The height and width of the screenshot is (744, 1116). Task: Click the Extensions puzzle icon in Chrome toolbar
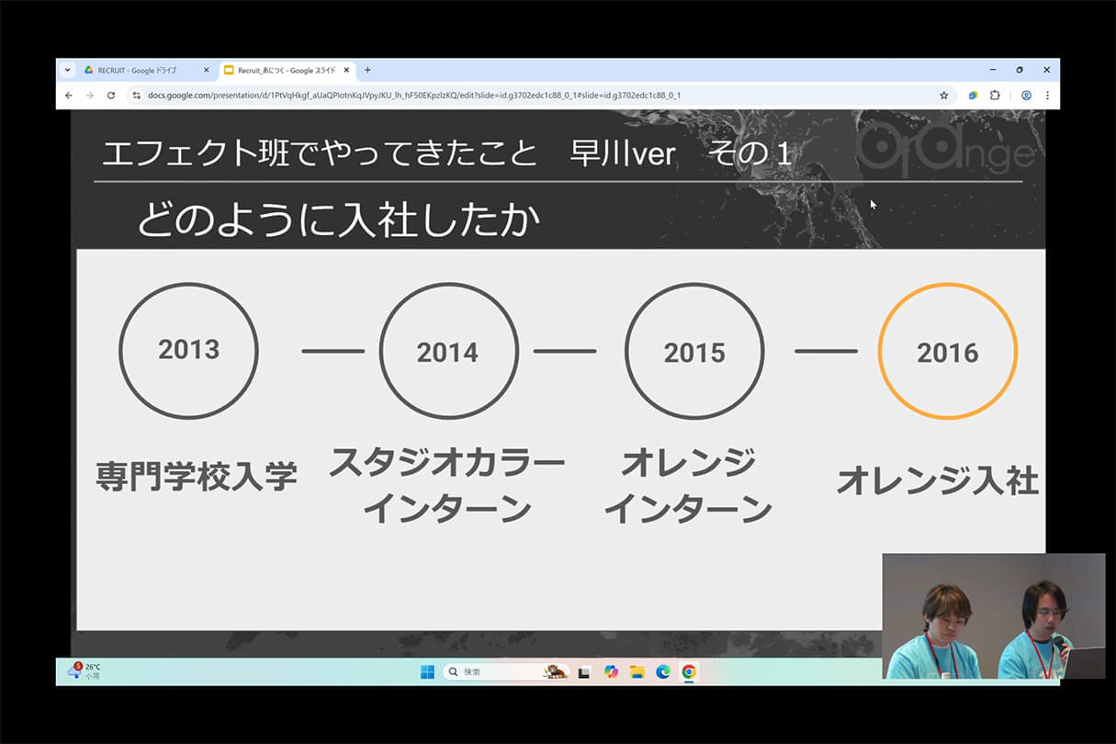point(994,95)
